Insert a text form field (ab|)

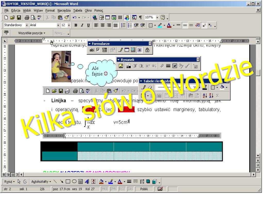(x=92, y=50)
